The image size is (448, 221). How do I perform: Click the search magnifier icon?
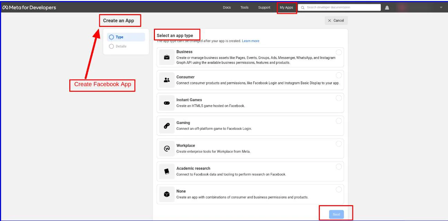pos(302,8)
